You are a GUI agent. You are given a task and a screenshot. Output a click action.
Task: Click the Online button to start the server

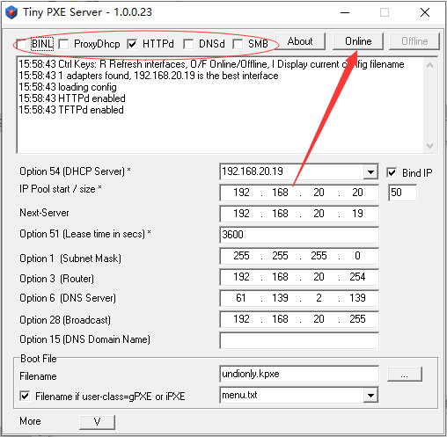tap(358, 41)
